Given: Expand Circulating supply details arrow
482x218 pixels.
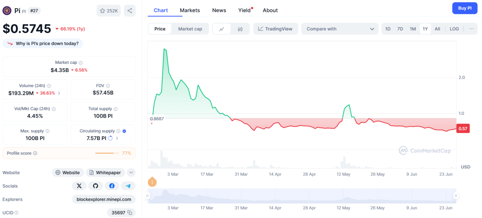Looking at the screenshot, I should pyautogui.click(x=117, y=138).
